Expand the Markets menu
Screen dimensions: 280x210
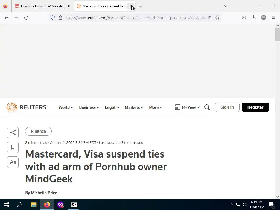coord(134,107)
